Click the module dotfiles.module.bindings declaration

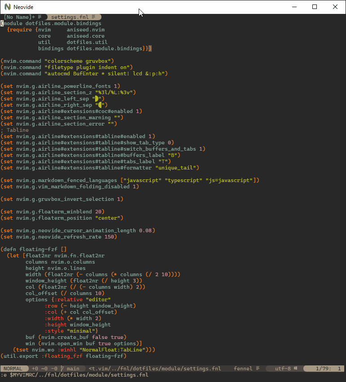tap(51, 23)
